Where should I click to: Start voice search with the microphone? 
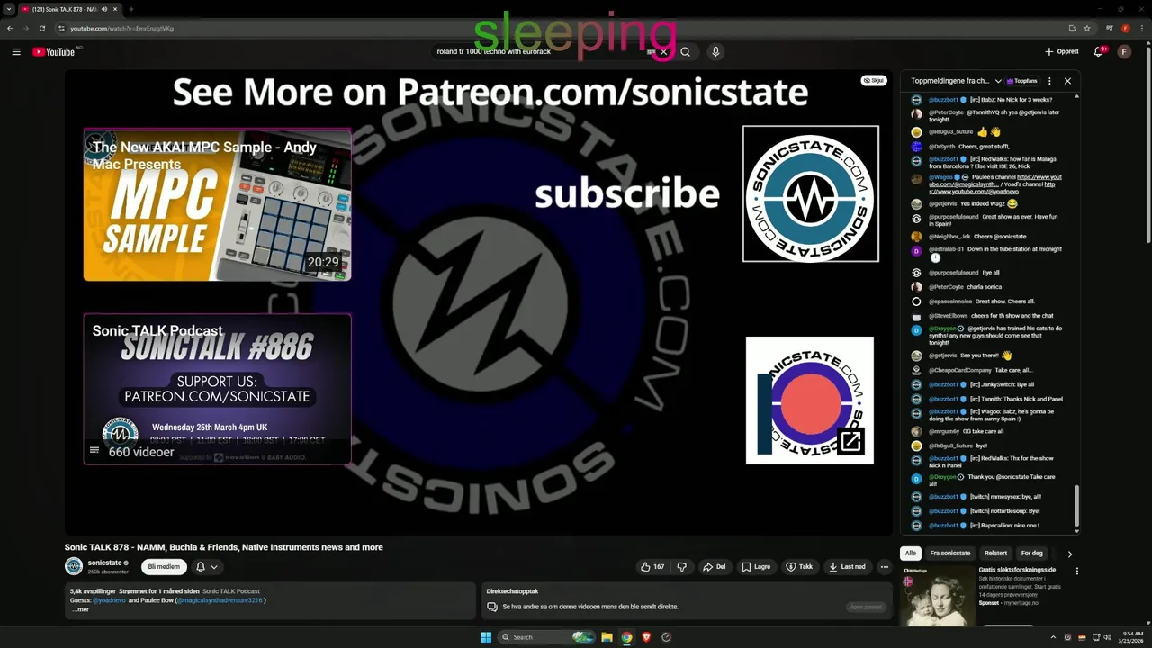(x=715, y=51)
